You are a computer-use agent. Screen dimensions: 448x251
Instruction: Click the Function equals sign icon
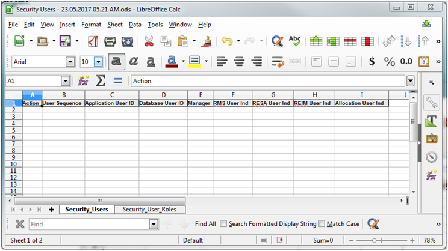coord(117,81)
